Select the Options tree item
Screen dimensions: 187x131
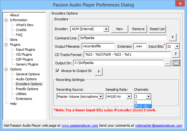click(16, 69)
